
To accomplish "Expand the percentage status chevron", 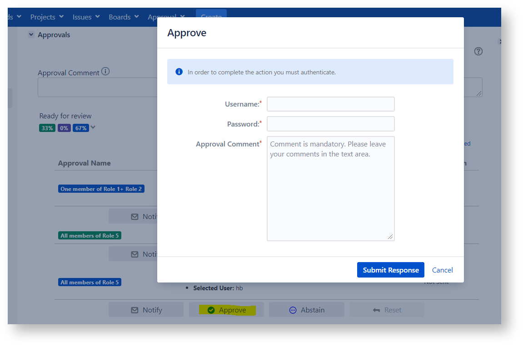I will [93, 127].
